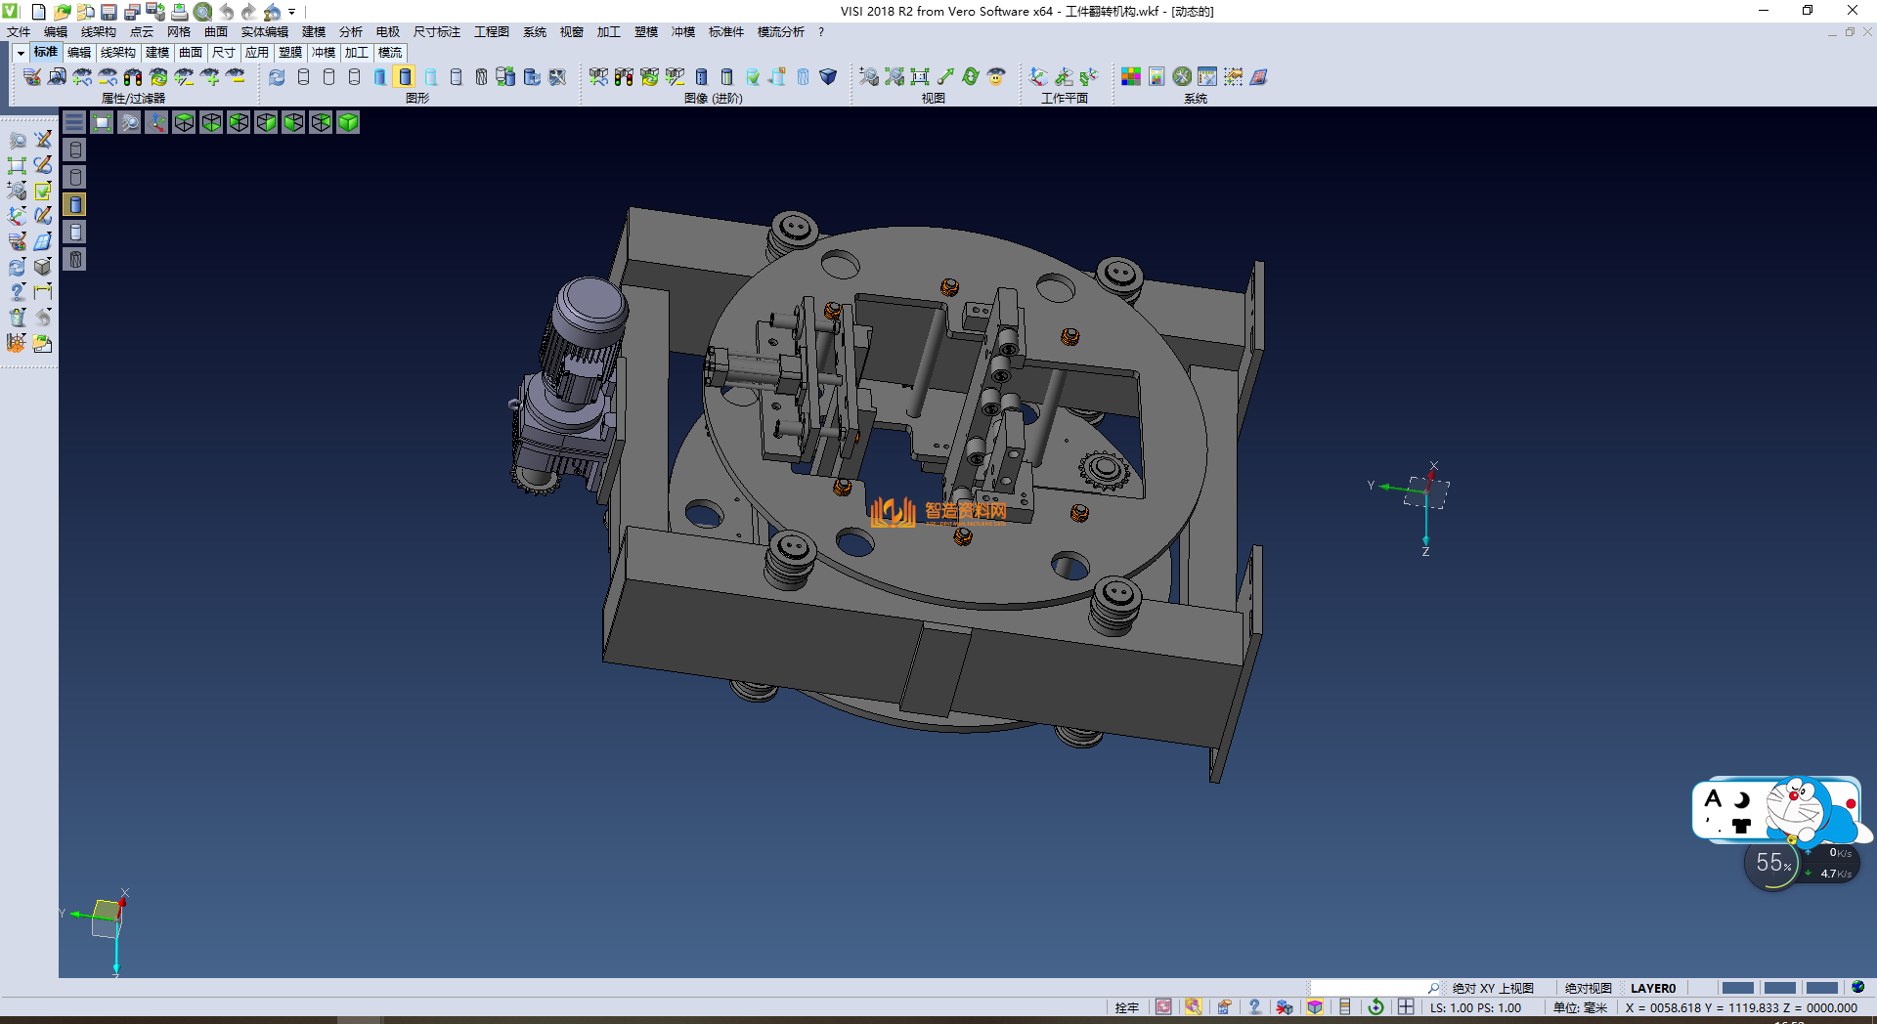Toggle the wireframe cylinder mode in viewport sidebar

pyautogui.click(x=75, y=149)
